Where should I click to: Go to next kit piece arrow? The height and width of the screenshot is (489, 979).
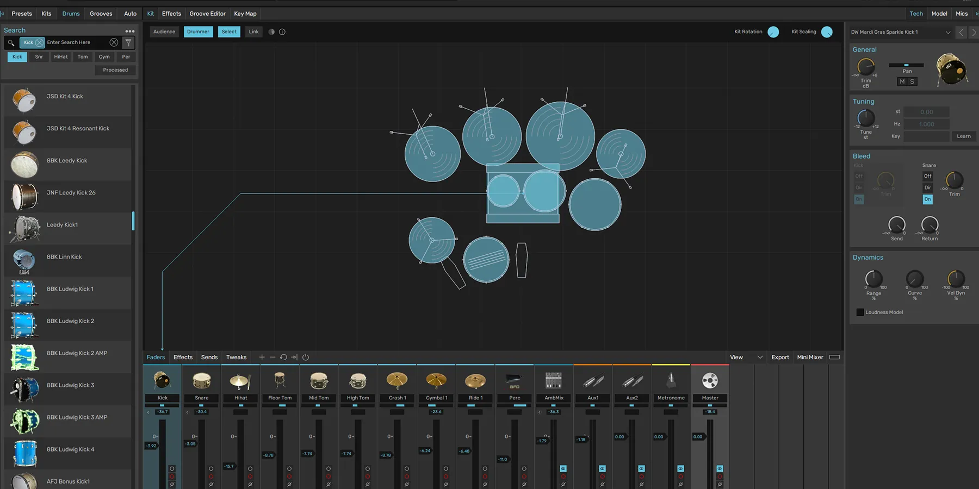973,33
